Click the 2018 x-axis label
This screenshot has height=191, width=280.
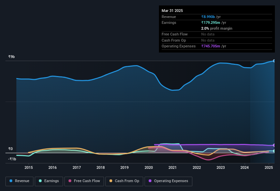point(101,167)
